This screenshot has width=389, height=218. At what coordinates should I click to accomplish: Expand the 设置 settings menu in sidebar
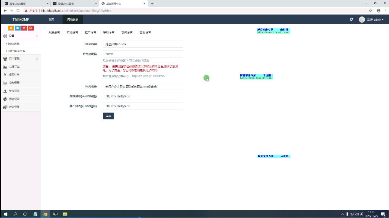point(20,36)
